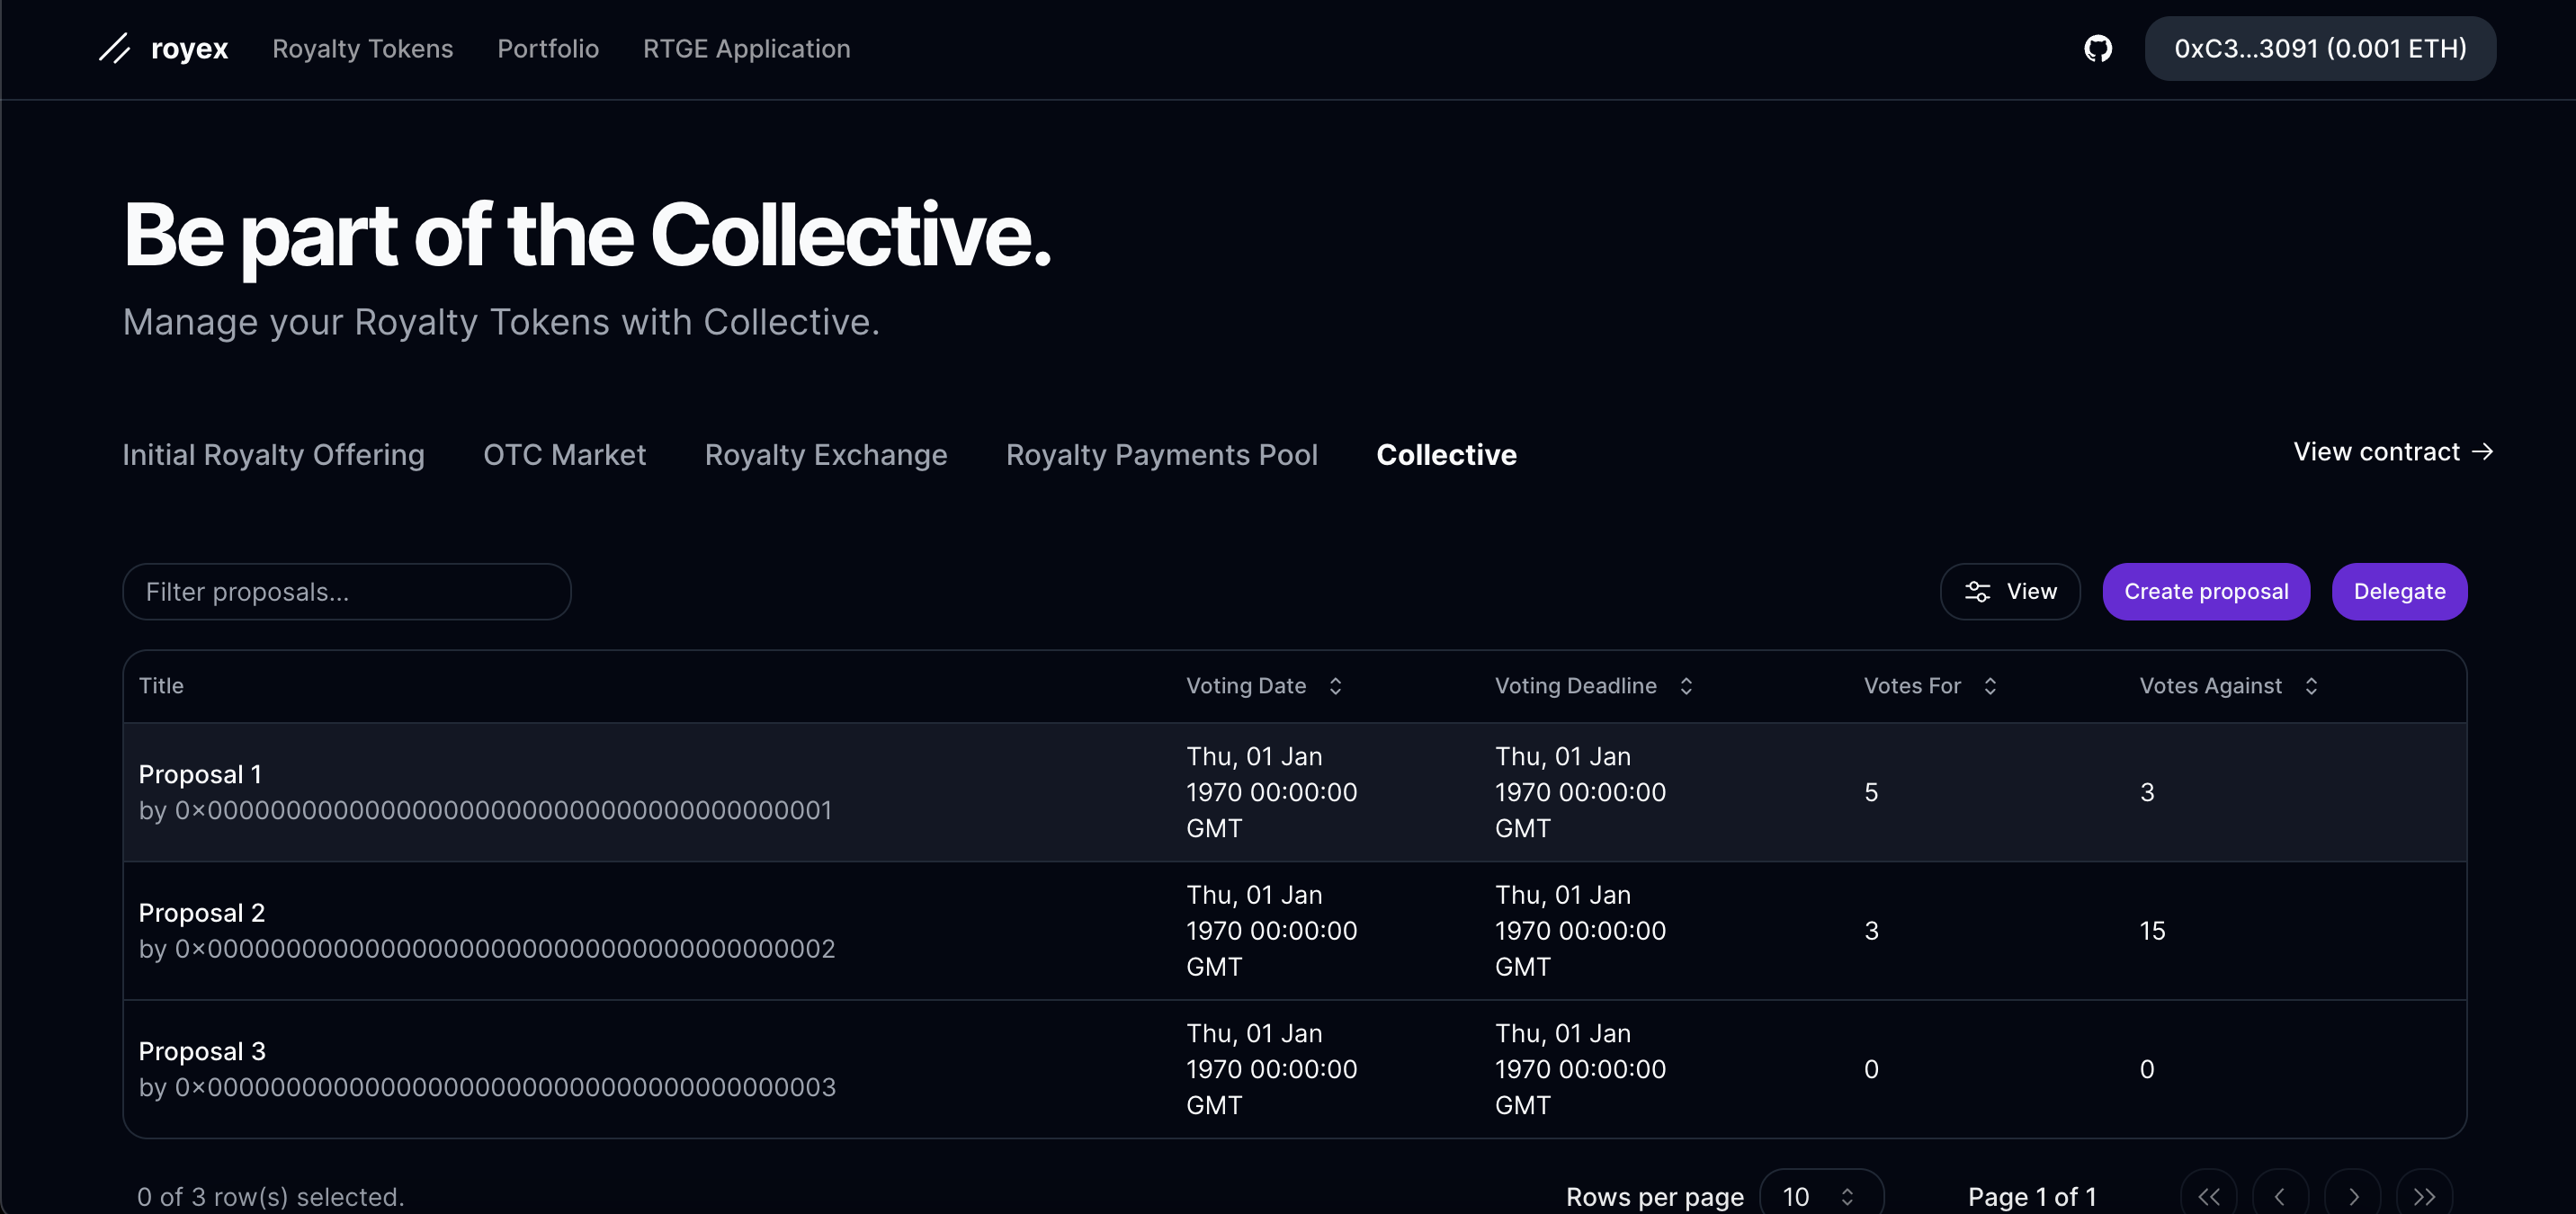Open the Royalty Payments Pool tab
Screen dimensions: 2576x1214
tap(1161, 455)
